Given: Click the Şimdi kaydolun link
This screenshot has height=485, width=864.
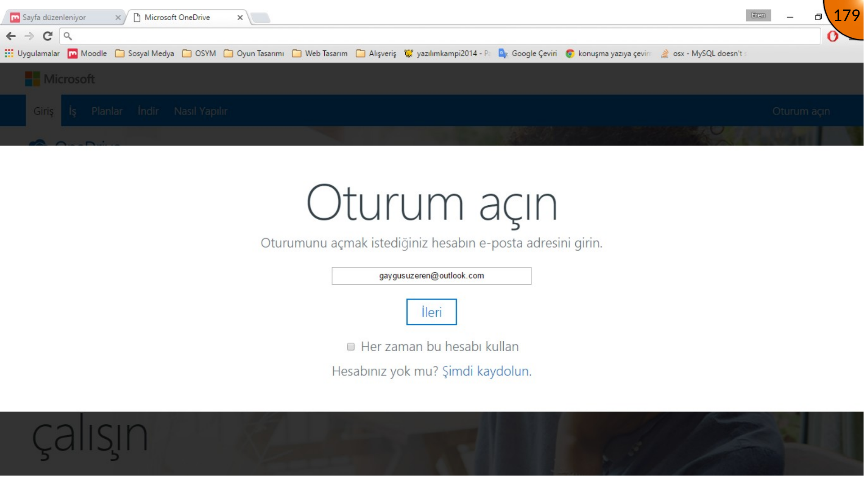Looking at the screenshot, I should [487, 371].
